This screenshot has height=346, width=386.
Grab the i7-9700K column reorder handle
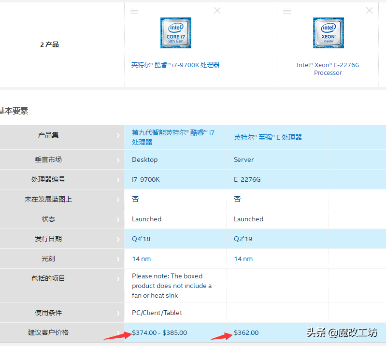[x=134, y=11]
